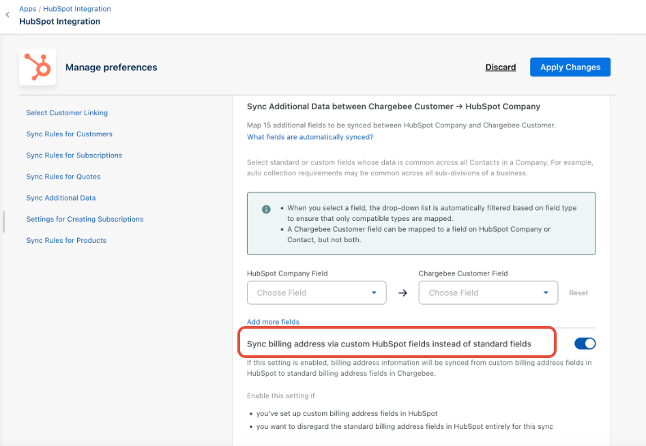
Task: Open Select Customer Linking section
Action: coord(67,113)
